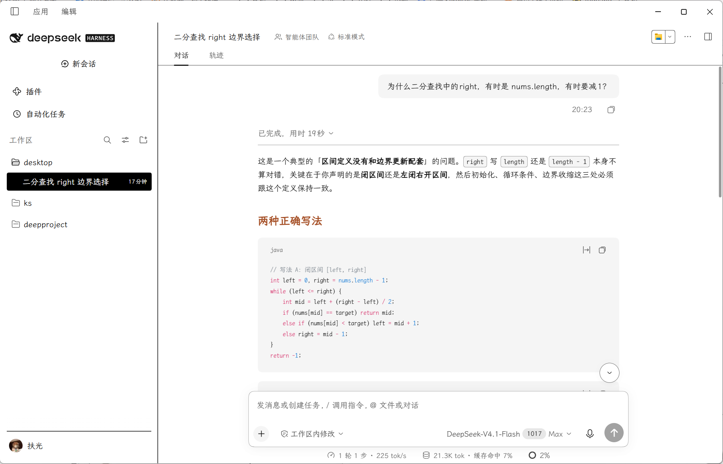Click the plus attachment button
The image size is (723, 464).
[x=262, y=434]
